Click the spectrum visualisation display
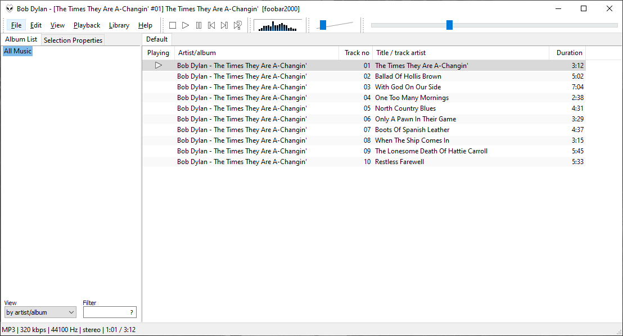Image resolution: width=623 pixels, height=336 pixels. coord(278,25)
